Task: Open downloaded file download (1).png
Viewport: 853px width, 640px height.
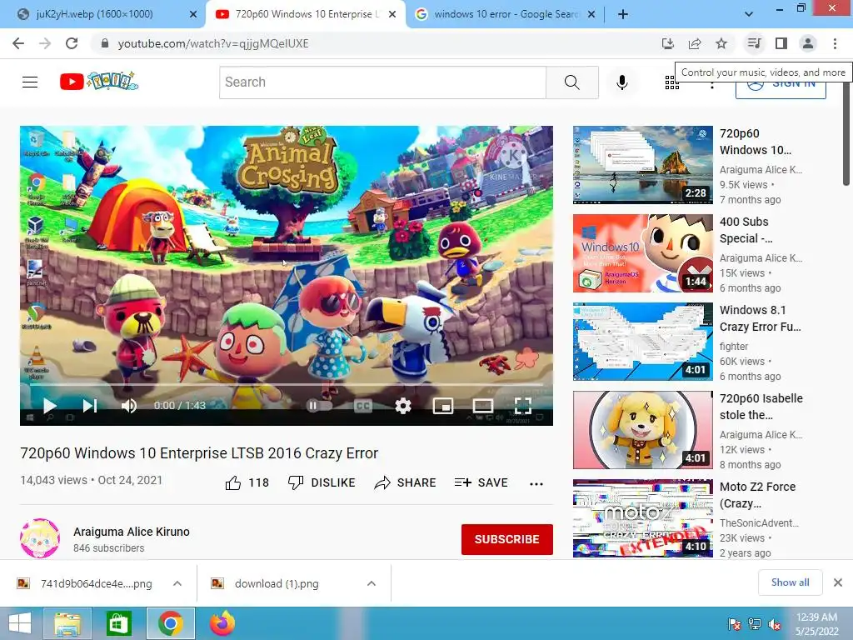Action: coord(277,583)
